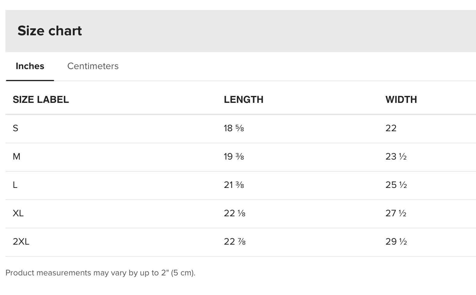476x295 pixels.
Task: Click the 21 ⅜ length value
Action: [x=234, y=185]
